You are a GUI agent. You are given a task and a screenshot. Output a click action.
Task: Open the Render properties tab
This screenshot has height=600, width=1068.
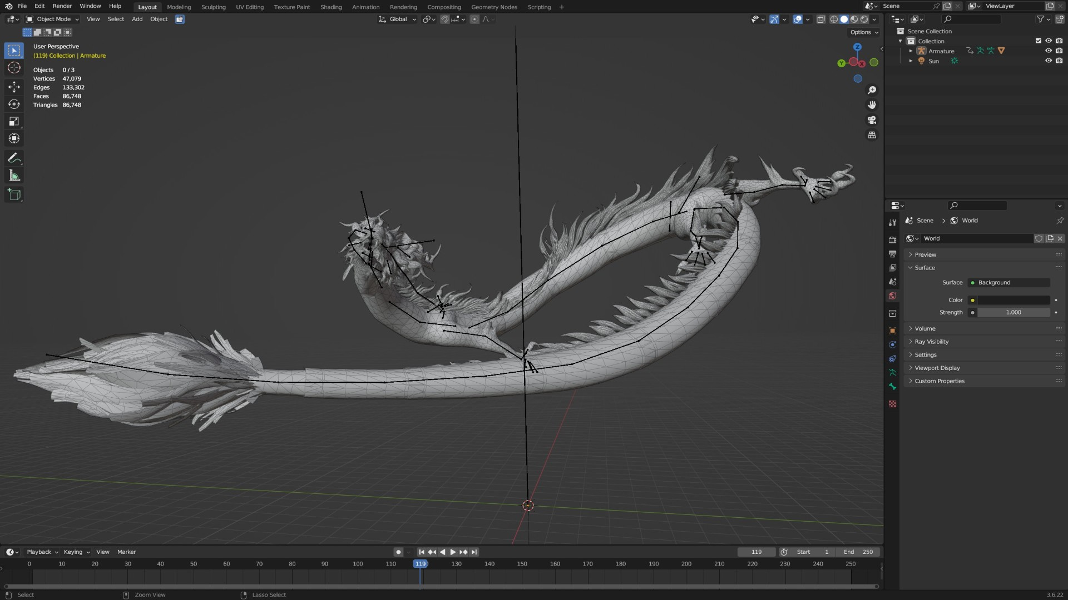[892, 240]
